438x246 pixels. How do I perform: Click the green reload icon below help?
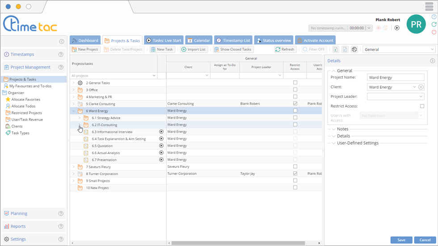(x=434, y=24)
